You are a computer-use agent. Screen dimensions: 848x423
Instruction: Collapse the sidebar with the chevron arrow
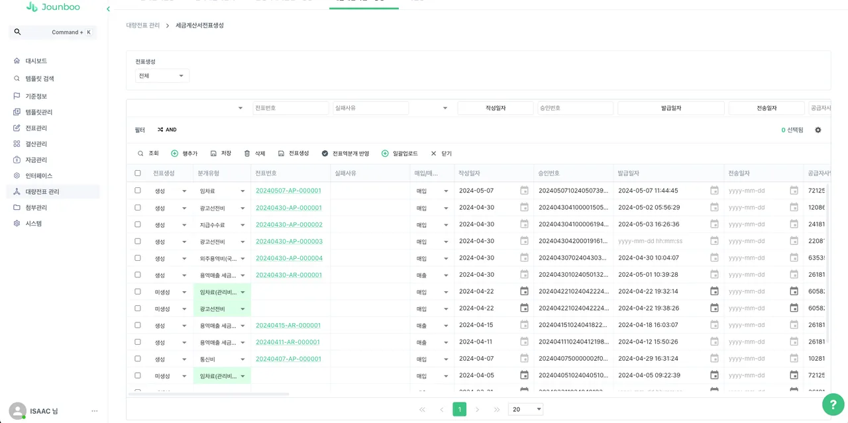(x=108, y=9)
